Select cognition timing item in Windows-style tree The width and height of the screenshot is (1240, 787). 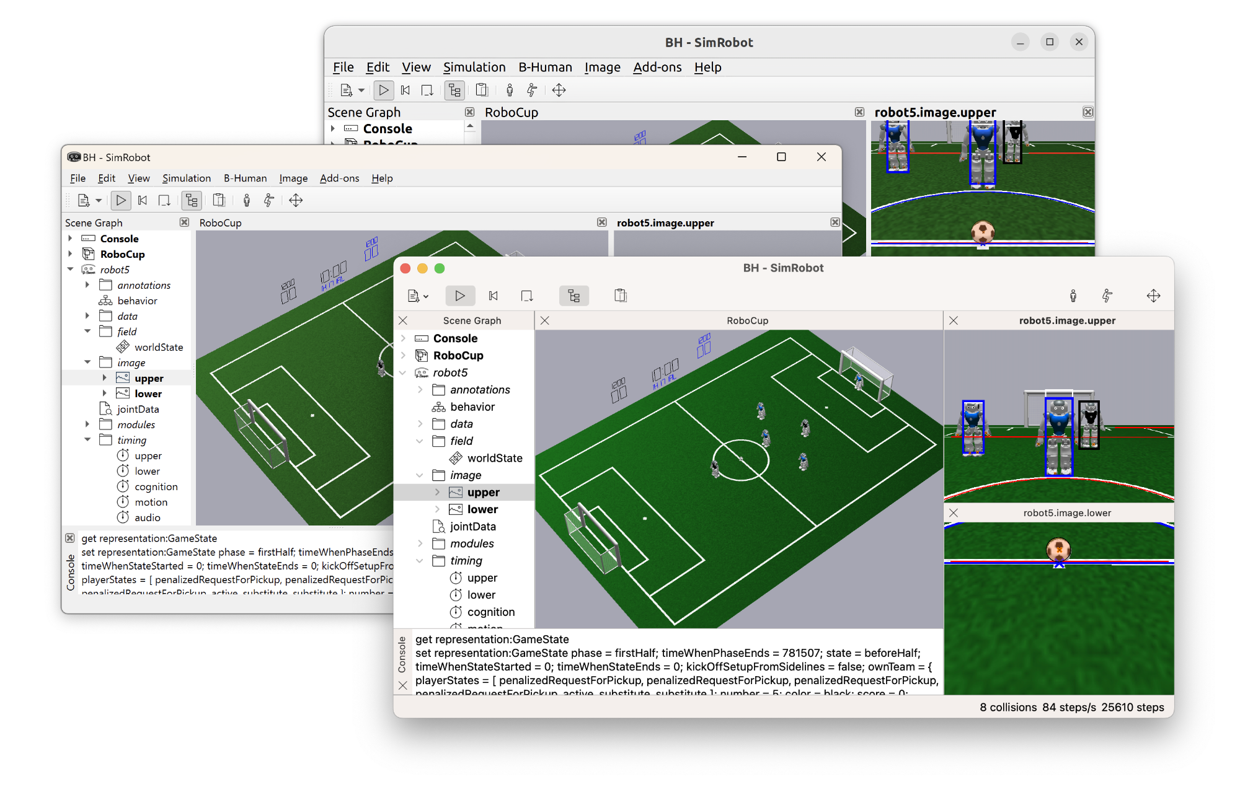(156, 487)
